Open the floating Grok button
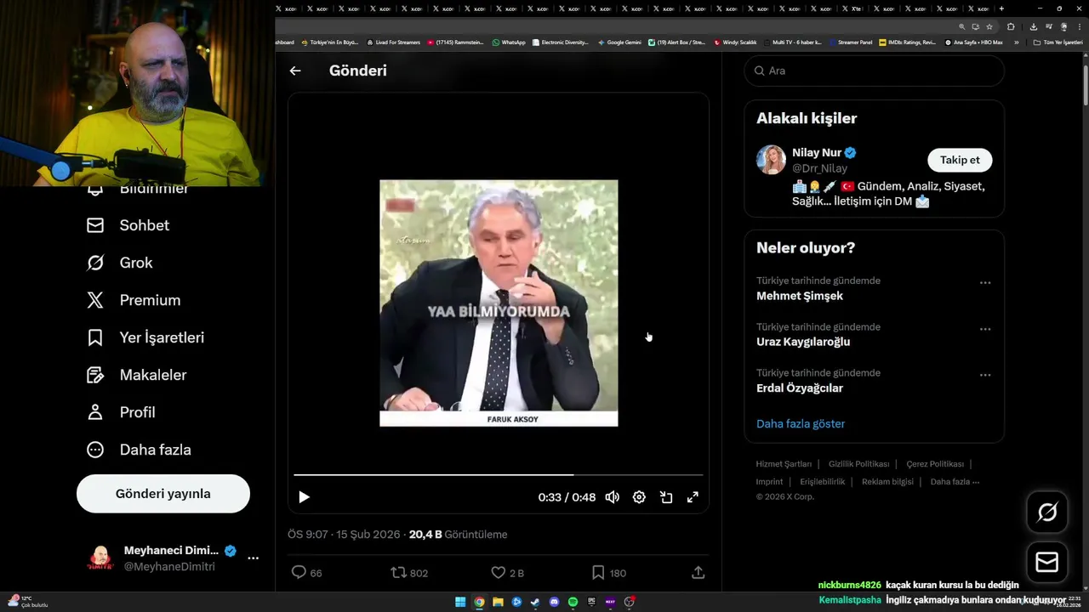The image size is (1089, 612). pos(1047,512)
